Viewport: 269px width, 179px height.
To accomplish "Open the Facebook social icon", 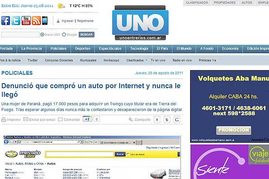I will click(x=6, y=21).
